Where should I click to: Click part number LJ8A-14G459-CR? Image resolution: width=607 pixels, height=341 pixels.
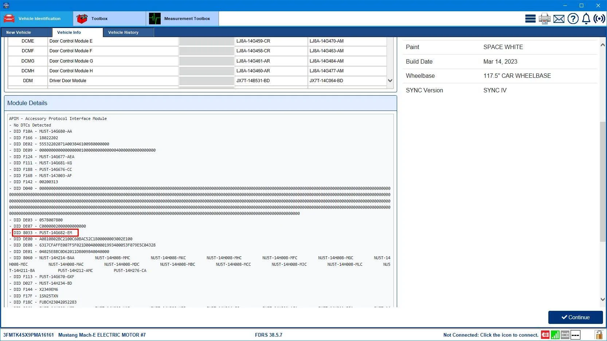(253, 41)
